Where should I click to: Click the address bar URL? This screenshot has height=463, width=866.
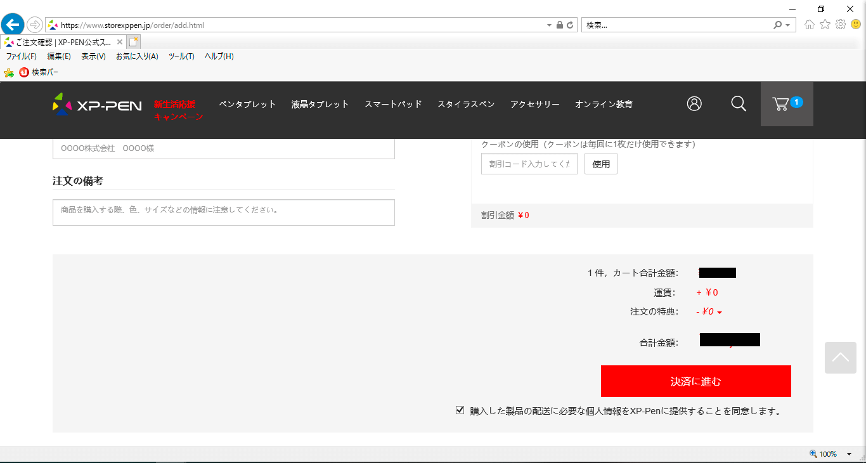click(132, 25)
